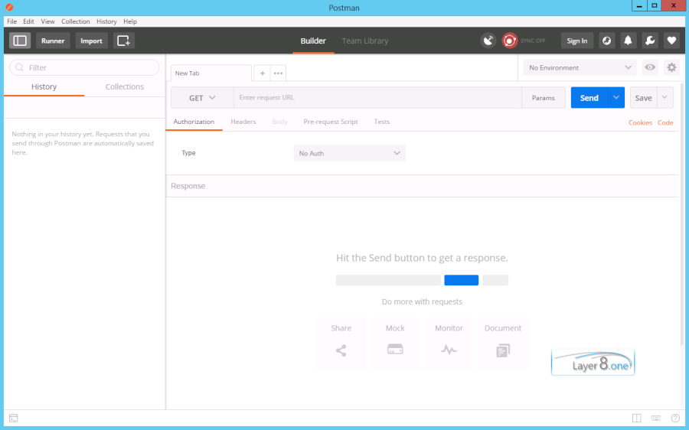689x430 pixels.
Task: Open the No Environment dropdown
Action: [x=580, y=67]
